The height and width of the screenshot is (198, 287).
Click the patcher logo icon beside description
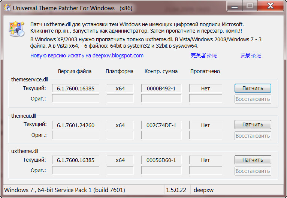click(16, 29)
